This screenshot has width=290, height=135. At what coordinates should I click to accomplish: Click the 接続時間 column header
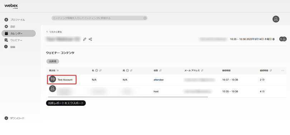pos(226,71)
